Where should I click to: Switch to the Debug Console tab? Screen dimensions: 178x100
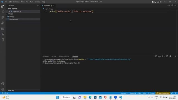point(64,56)
